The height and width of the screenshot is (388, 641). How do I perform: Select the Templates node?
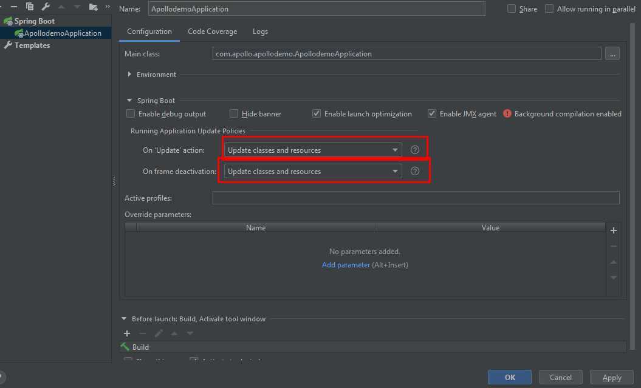(32, 45)
